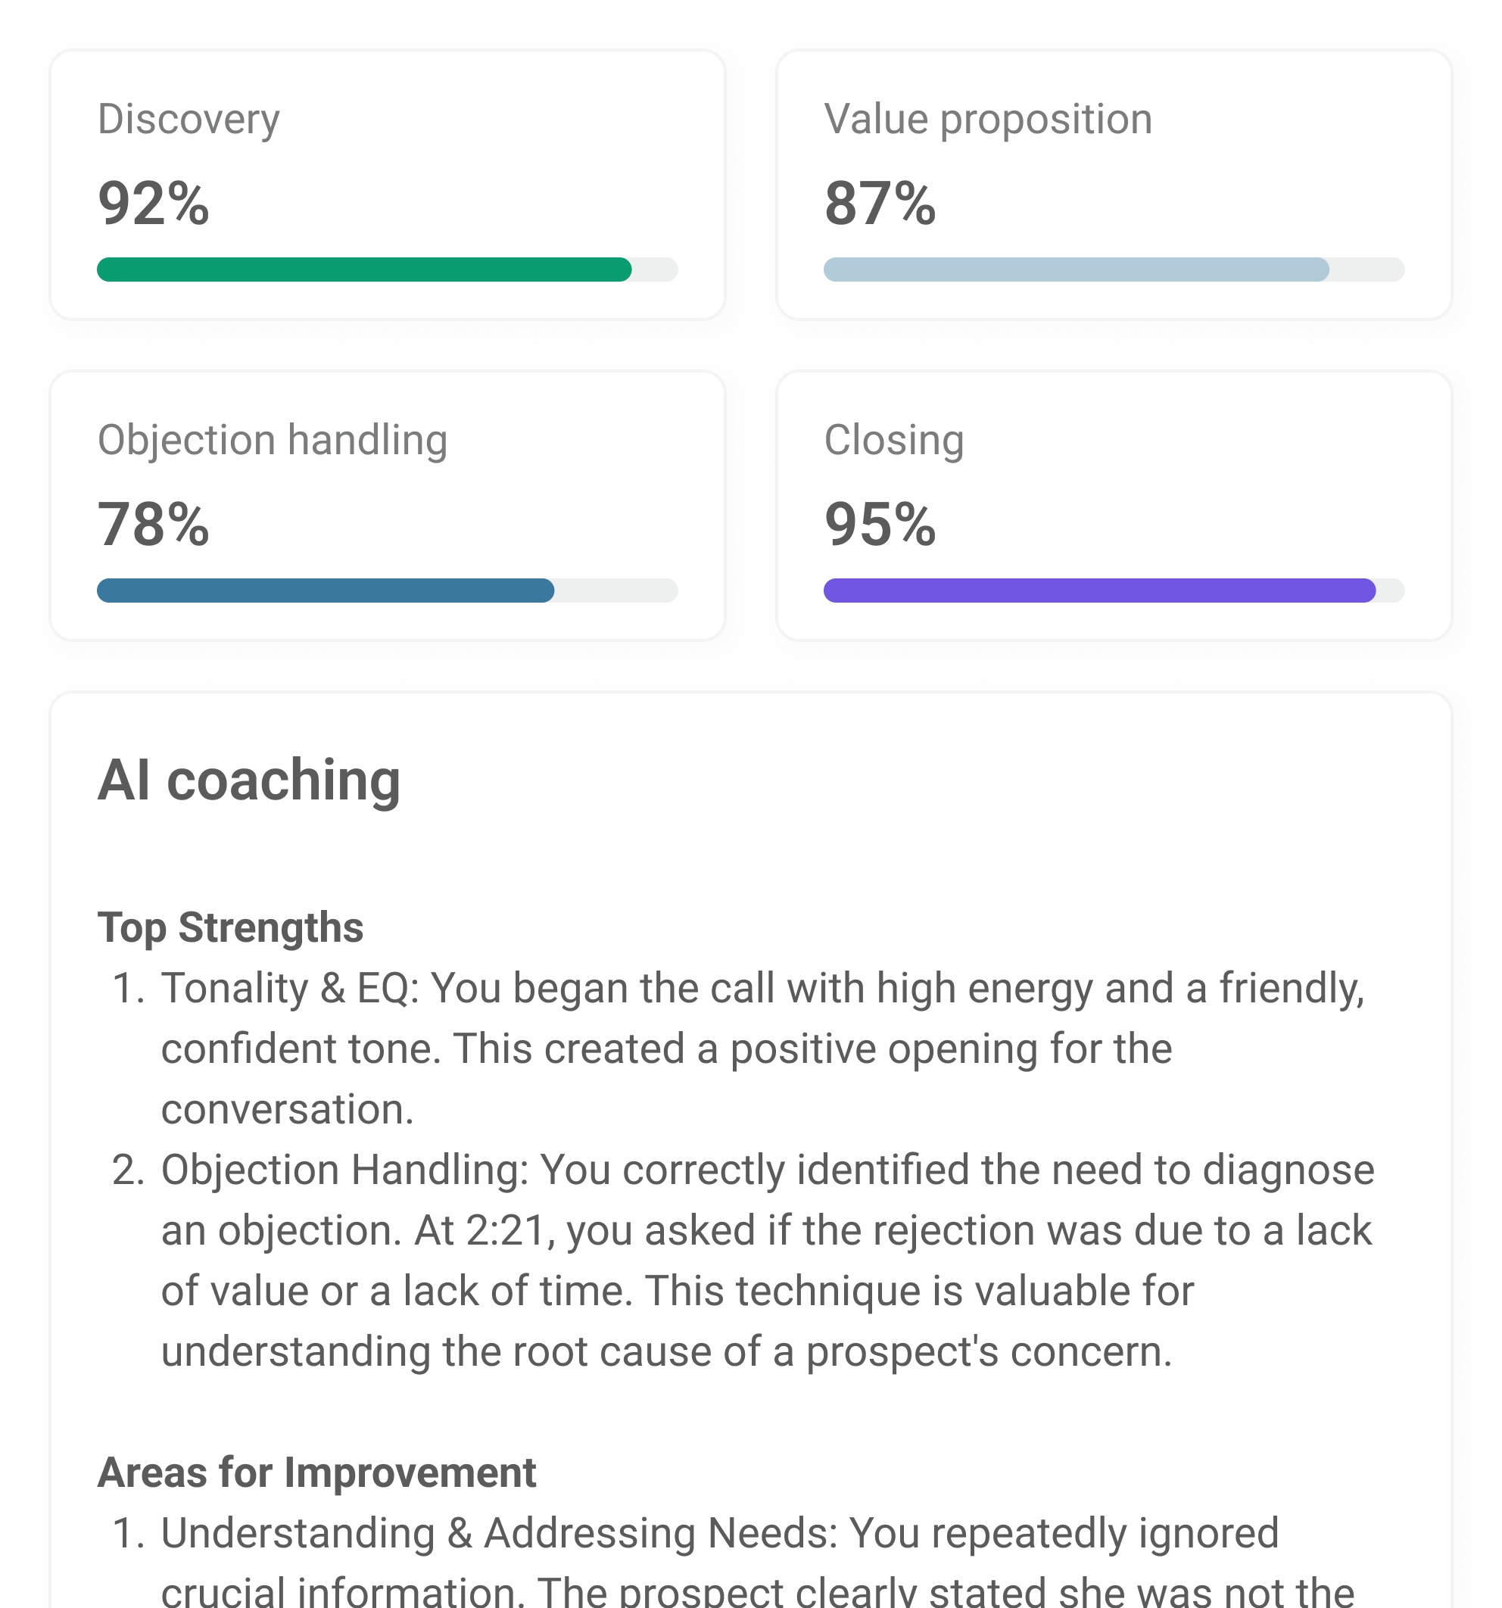
Task: Select the Value proposition card title
Action: point(988,119)
